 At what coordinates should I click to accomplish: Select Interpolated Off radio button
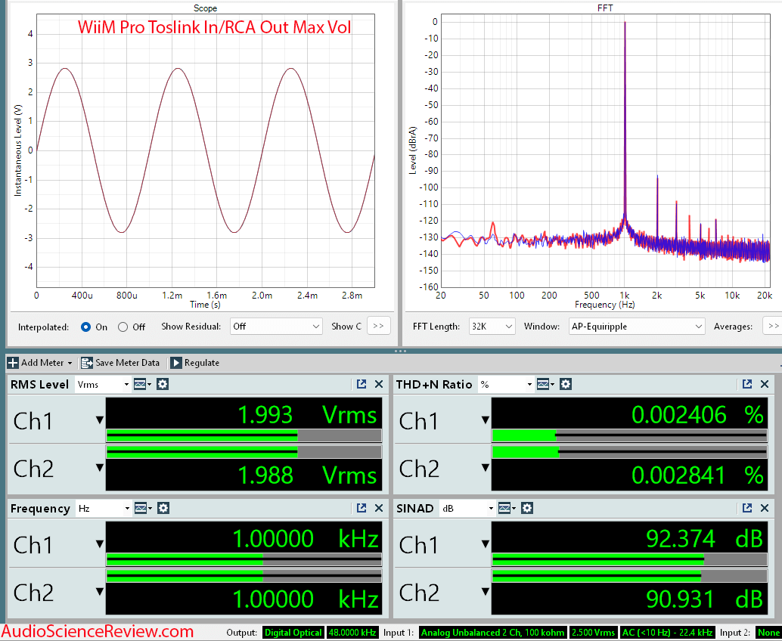[x=123, y=327]
